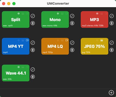Delete the Split preset using trash icon

click(x=33, y=23)
